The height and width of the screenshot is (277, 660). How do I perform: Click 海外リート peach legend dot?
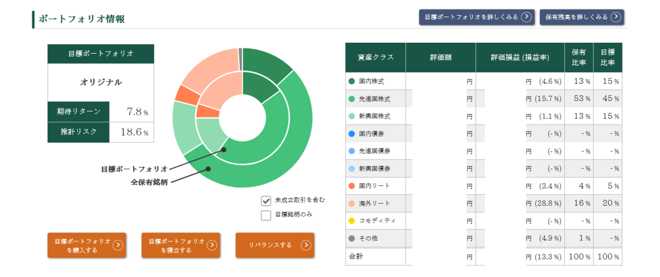(x=351, y=203)
